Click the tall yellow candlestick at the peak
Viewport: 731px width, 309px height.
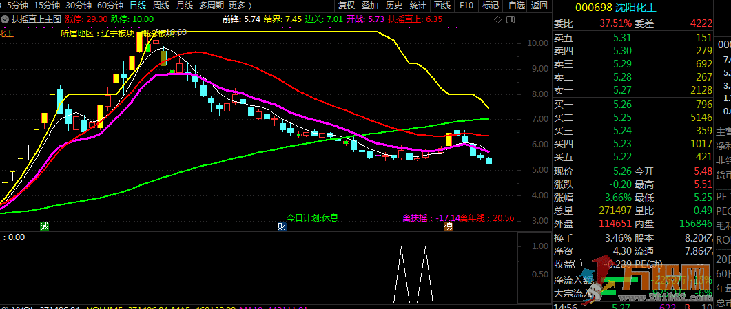(x=139, y=42)
